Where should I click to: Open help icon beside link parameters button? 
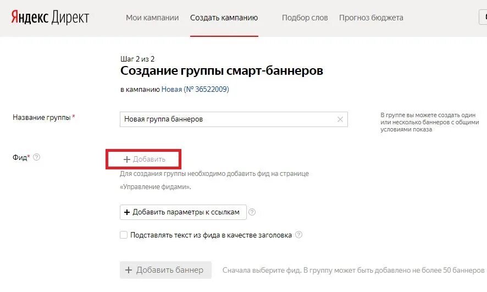[x=252, y=212]
